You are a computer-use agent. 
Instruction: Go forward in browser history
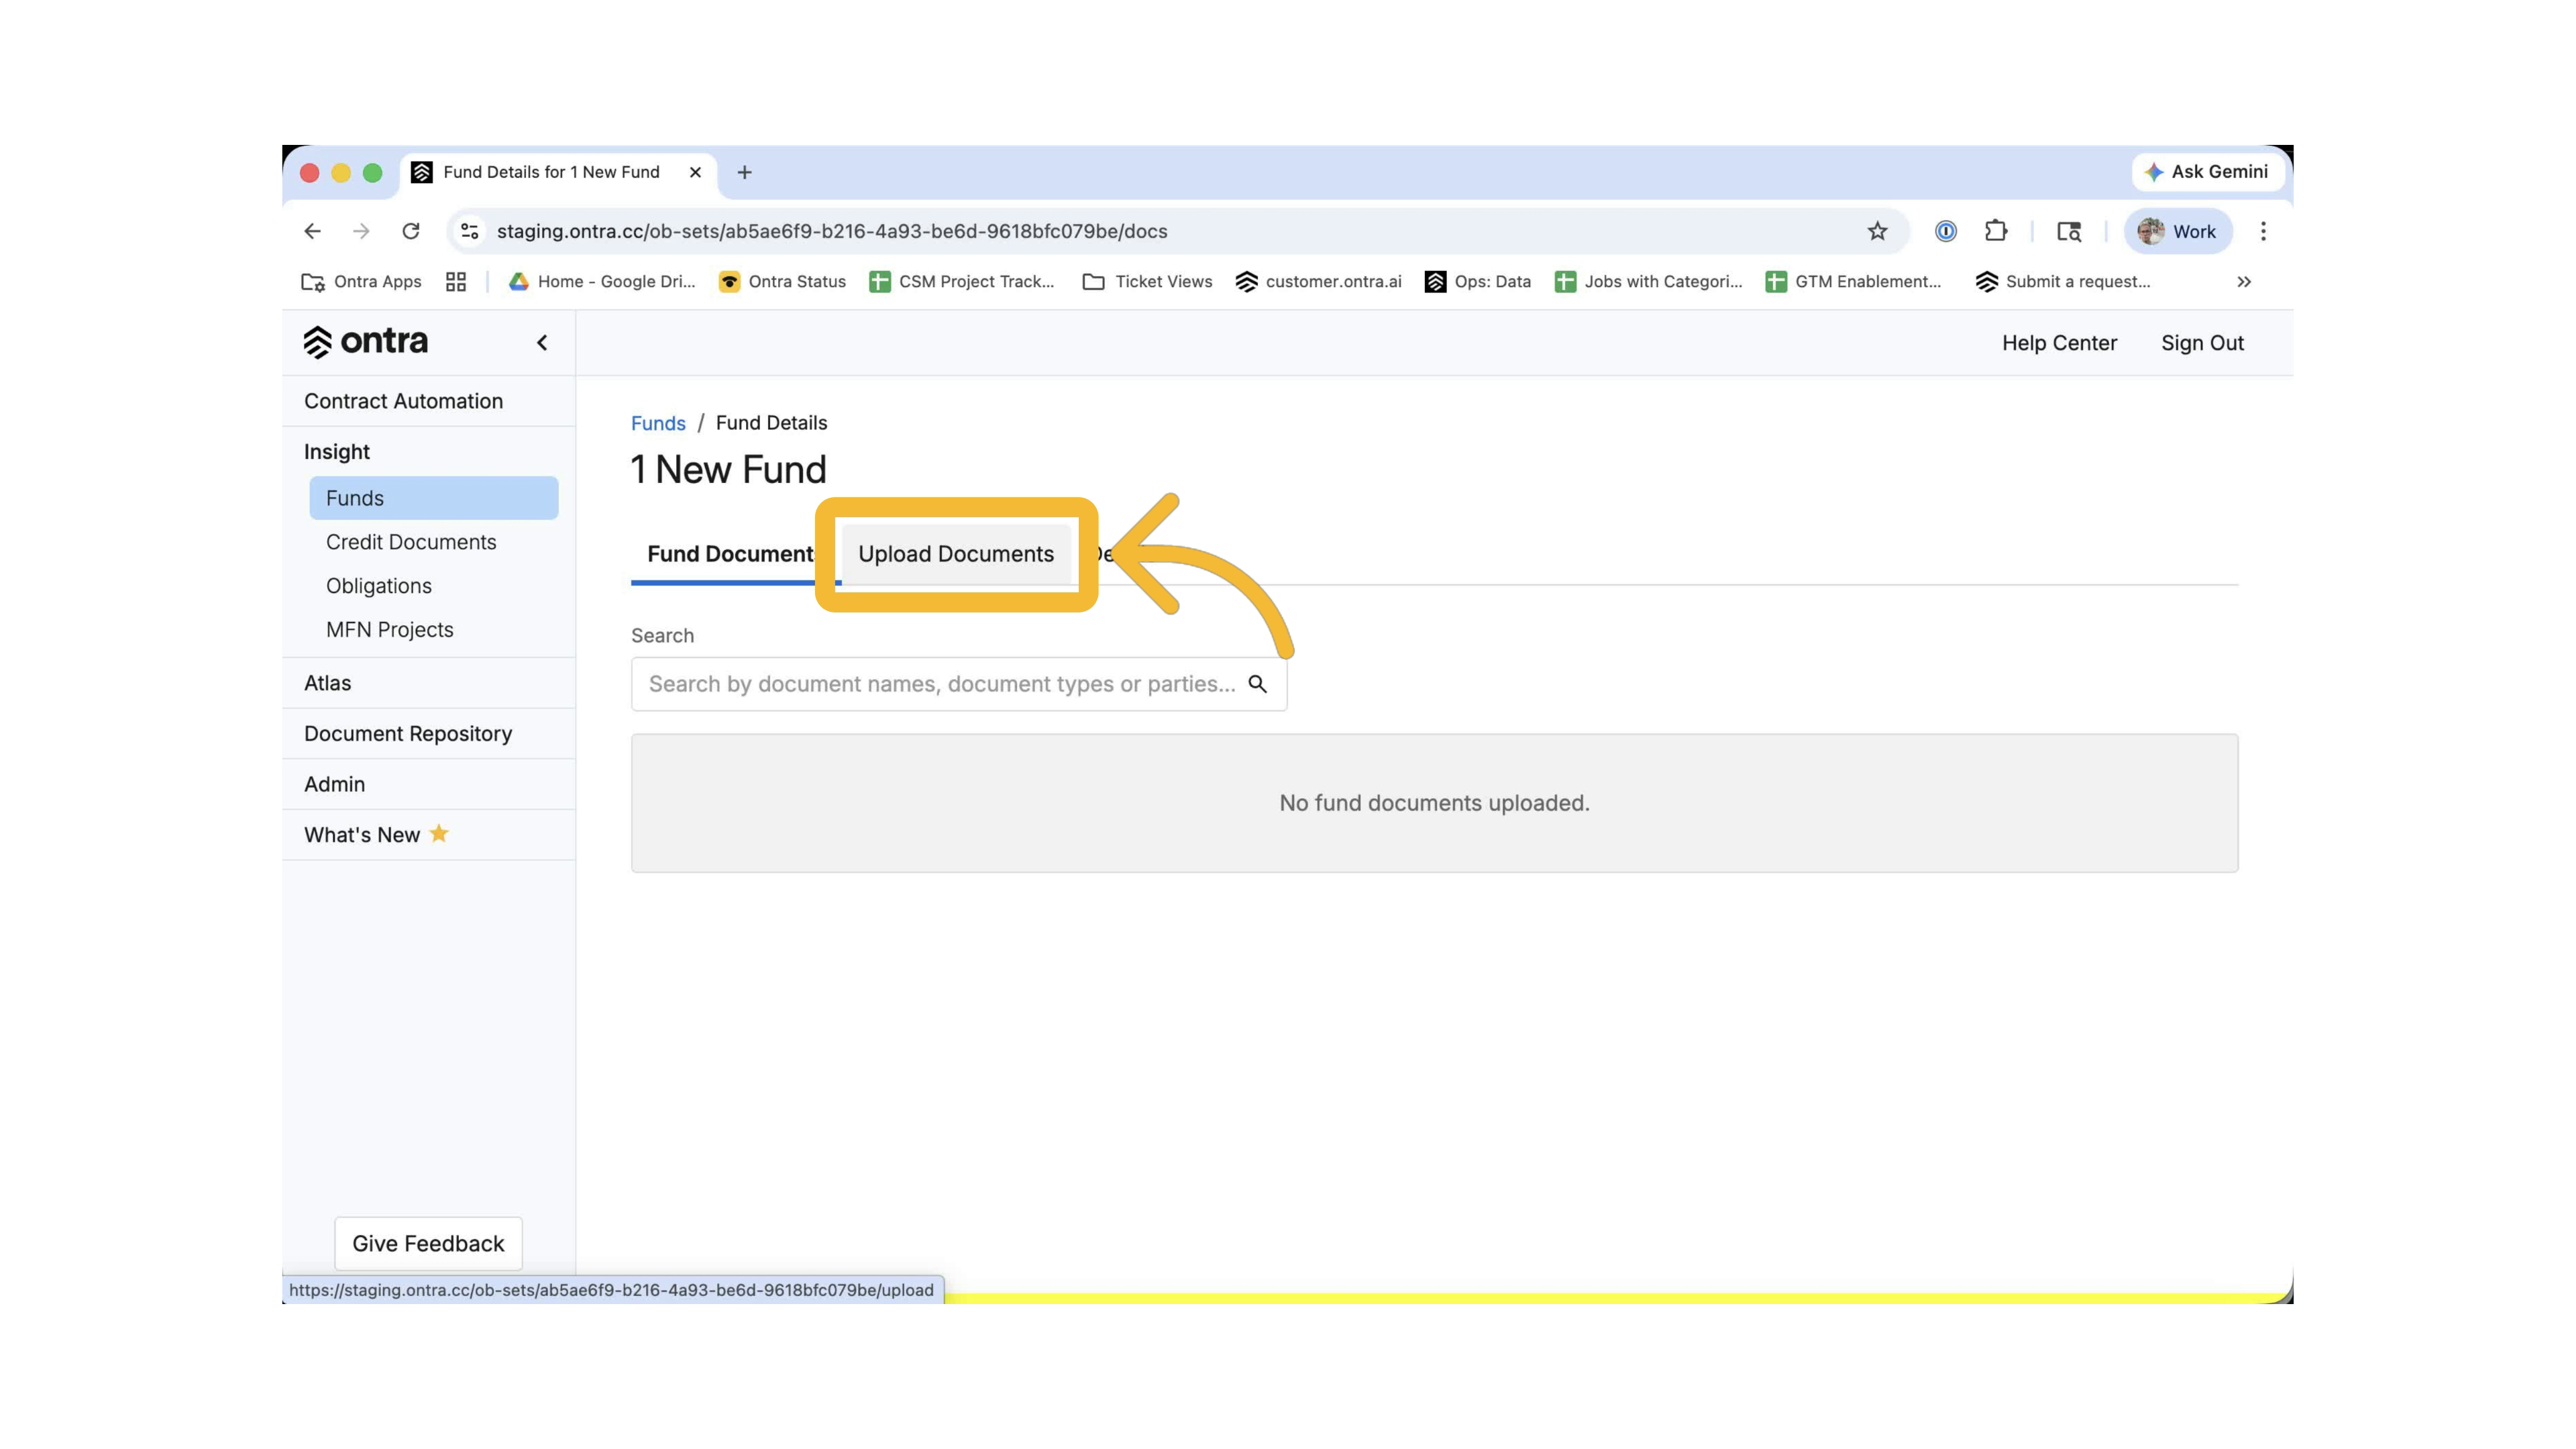361,231
